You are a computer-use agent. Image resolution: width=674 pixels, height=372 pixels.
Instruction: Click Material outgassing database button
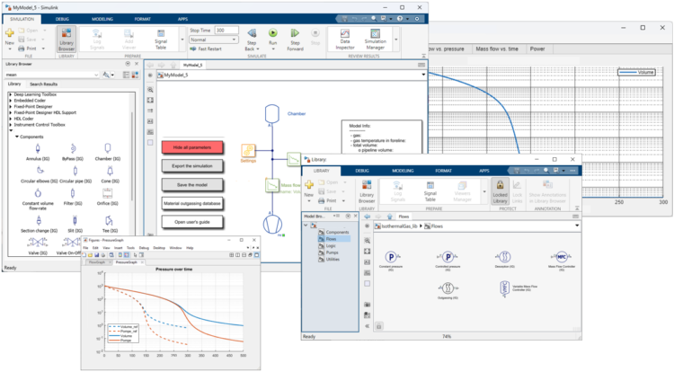[x=191, y=203]
